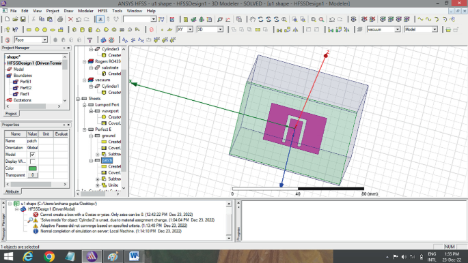
Task: Click the warning icon of the Adaptive Passes message
Action: point(36,226)
